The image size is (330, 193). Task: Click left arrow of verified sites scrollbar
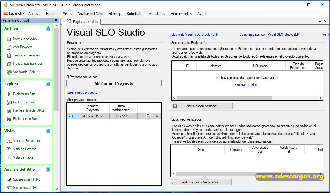point(173,174)
